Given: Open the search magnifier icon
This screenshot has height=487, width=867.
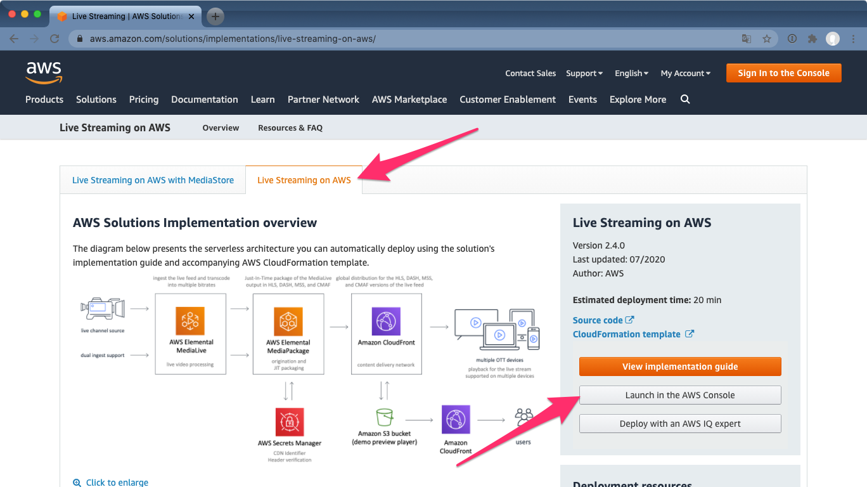Looking at the screenshot, I should (x=685, y=99).
